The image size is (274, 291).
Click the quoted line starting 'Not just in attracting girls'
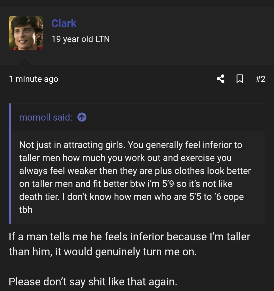click(x=131, y=145)
